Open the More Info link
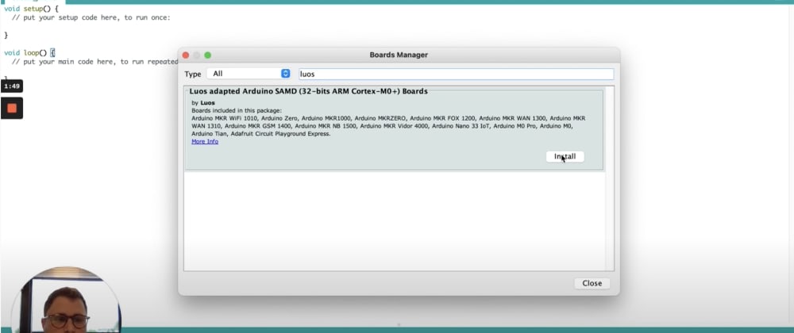The height and width of the screenshot is (333, 794). pyautogui.click(x=205, y=141)
